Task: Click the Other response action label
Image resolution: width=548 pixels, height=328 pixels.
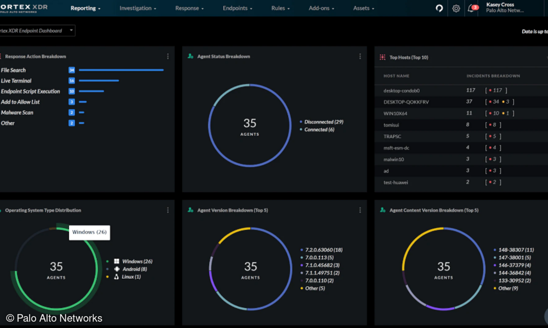Action: (x=8, y=123)
